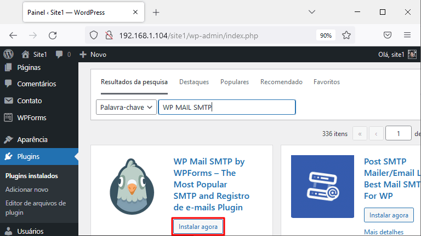Screen dimensions: 421x236
Task: Click the current page number field
Action: click(x=399, y=133)
